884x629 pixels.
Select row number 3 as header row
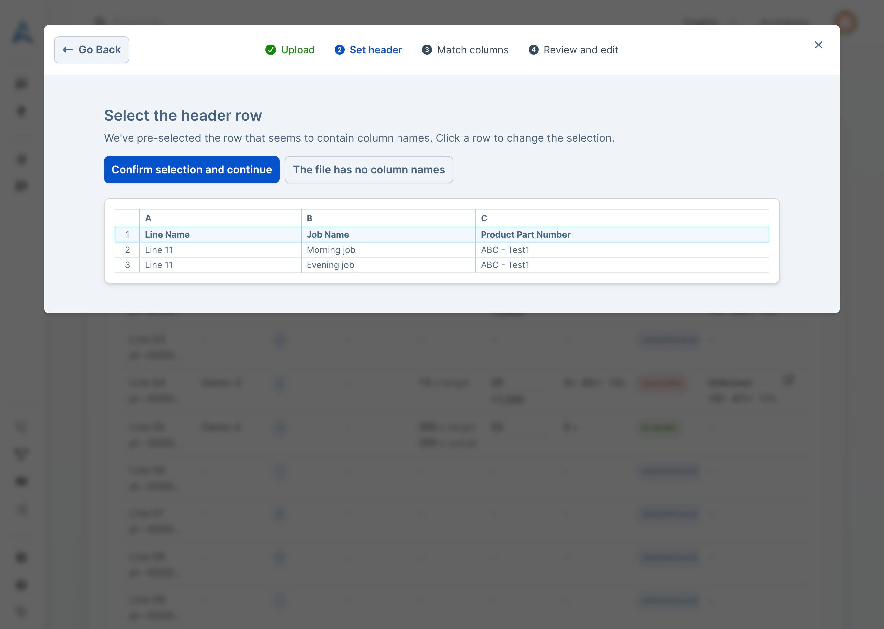(128, 265)
